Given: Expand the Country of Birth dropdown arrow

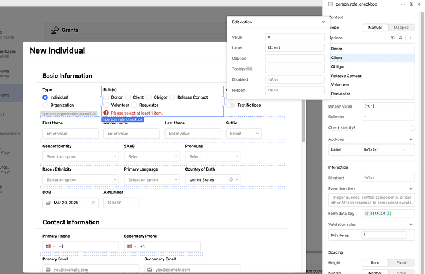Looking at the screenshot, I should point(237,180).
